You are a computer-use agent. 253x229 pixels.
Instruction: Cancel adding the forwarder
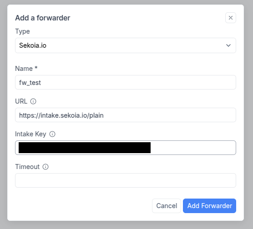coord(167,206)
